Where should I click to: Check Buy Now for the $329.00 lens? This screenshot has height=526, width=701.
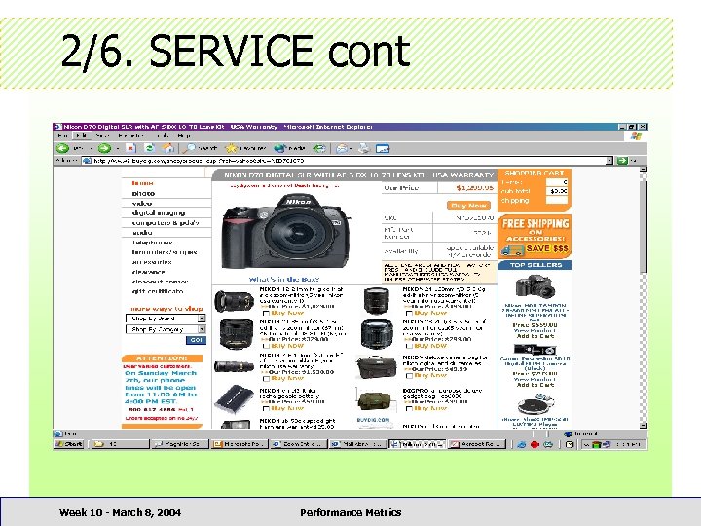[x=266, y=346]
